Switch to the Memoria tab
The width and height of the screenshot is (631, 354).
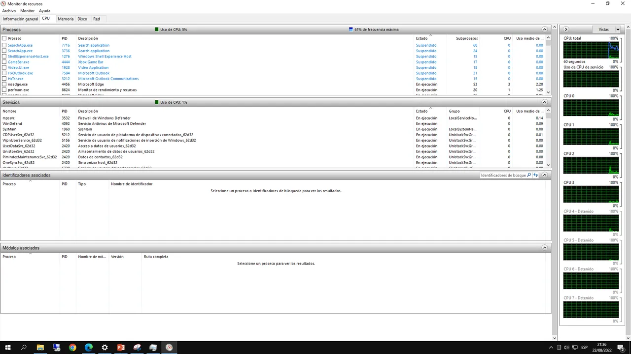pyautogui.click(x=66, y=19)
